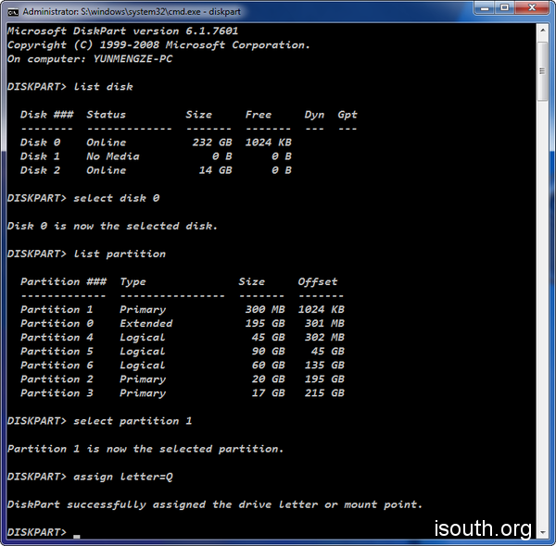Click the blinking cursor at last DISKPART prompt

77,535
